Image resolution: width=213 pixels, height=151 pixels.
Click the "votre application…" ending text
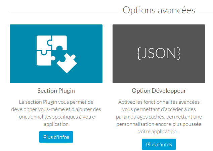pos(159,132)
